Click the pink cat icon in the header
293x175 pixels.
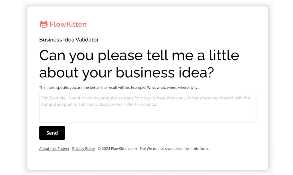[x=43, y=24]
